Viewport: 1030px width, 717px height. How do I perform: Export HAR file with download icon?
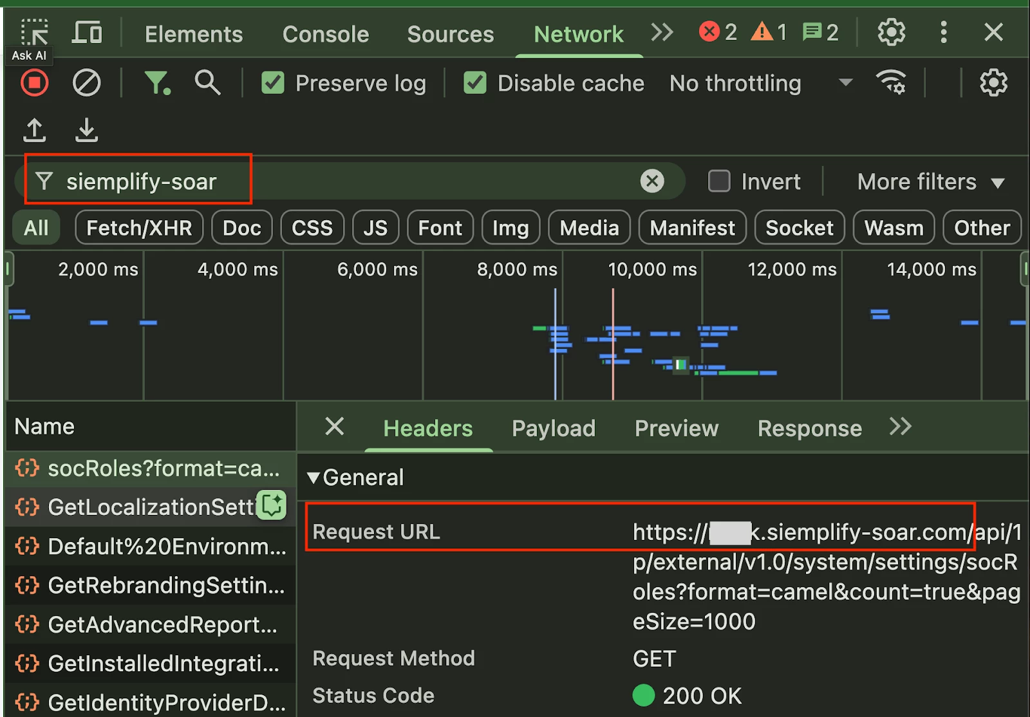tap(86, 130)
